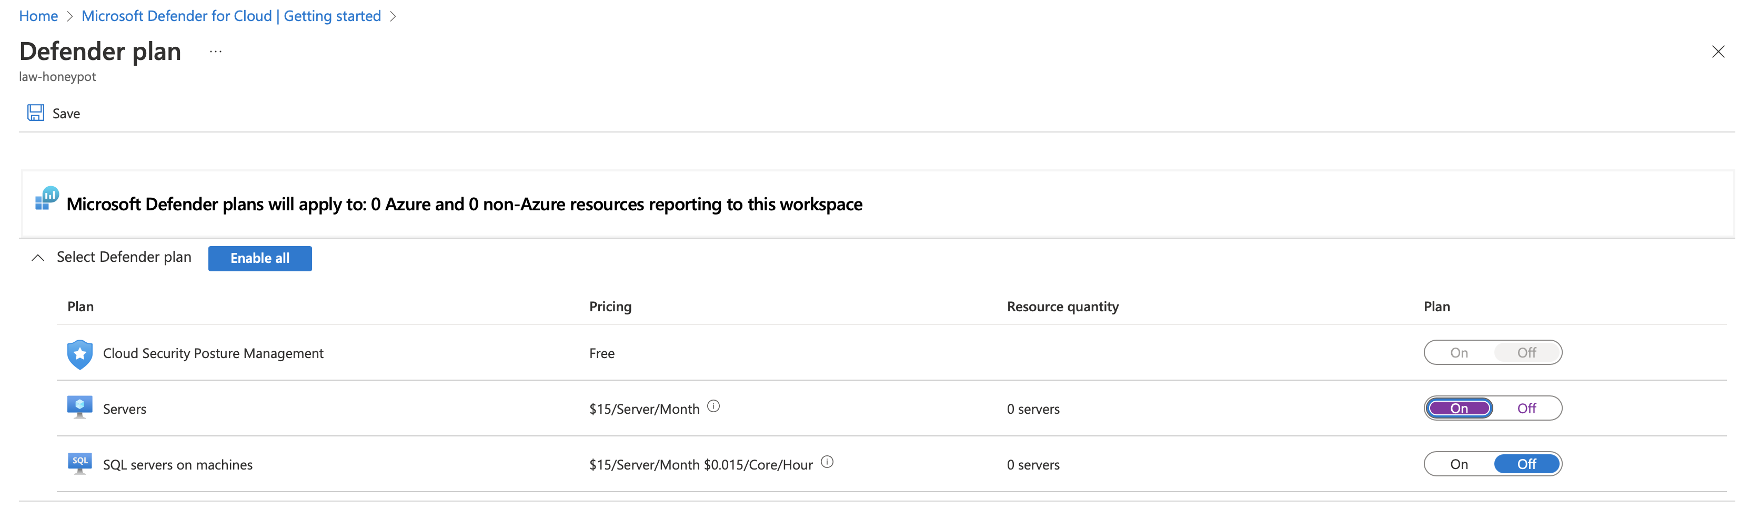This screenshot has width=1749, height=530.
Task: Click the Enable all button
Action: 260,259
